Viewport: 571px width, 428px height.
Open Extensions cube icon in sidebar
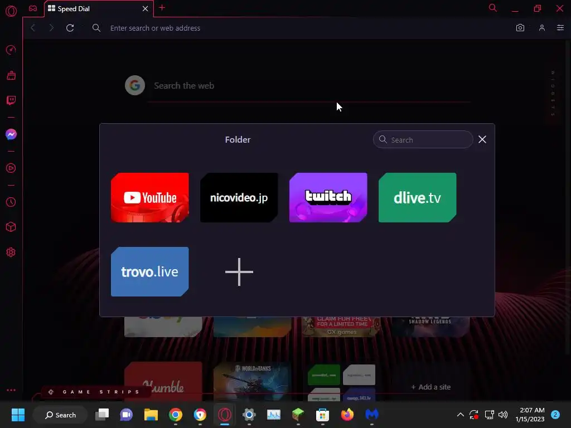click(11, 227)
